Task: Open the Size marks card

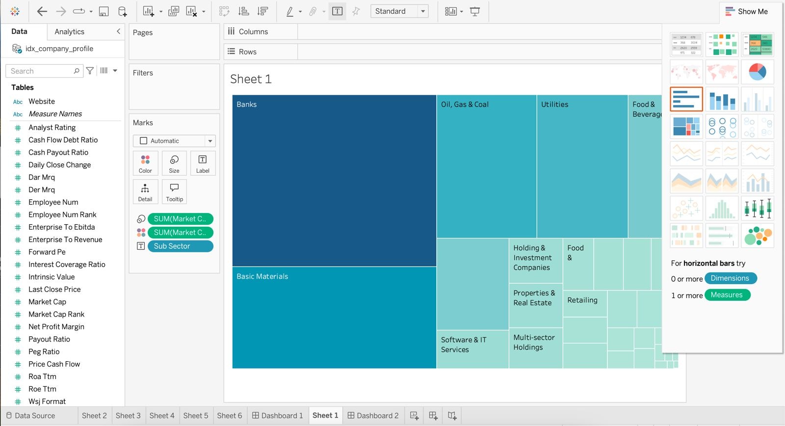Action: [174, 163]
